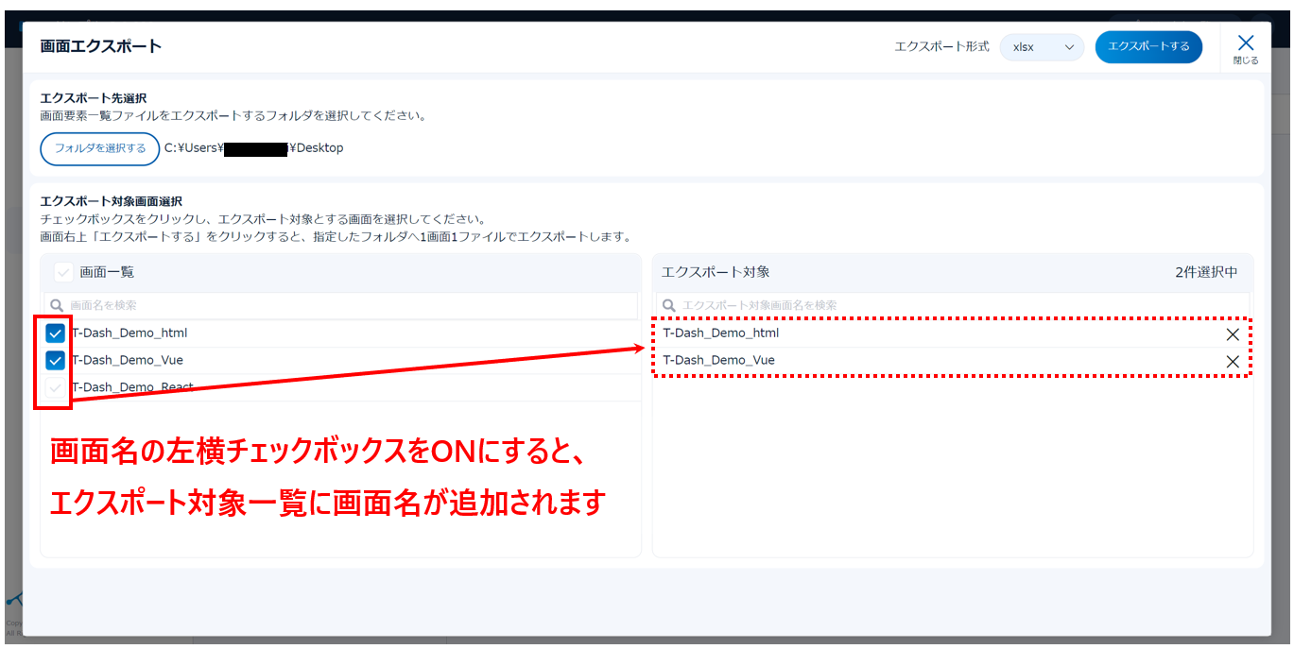Click T-Dash_Demo_Vue in the エクスポート対象 list
Image resolution: width=1294 pixels, height=649 pixels.
718,360
